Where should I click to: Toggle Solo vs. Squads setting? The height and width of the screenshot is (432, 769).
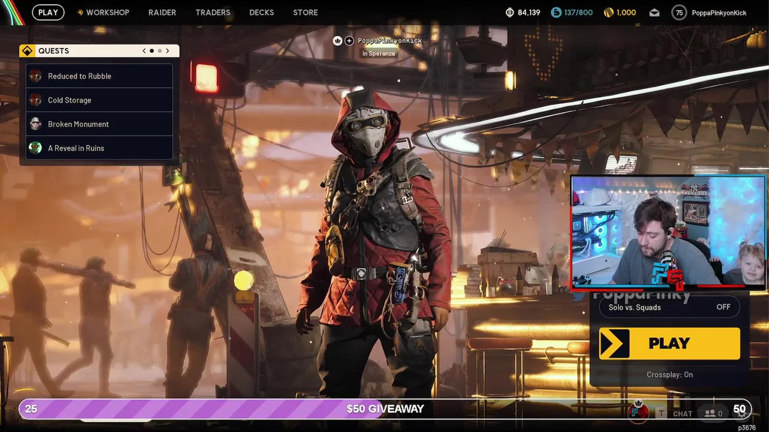(669, 307)
